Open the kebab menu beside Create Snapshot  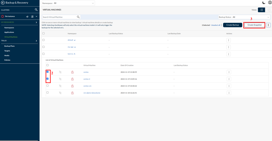268,25
